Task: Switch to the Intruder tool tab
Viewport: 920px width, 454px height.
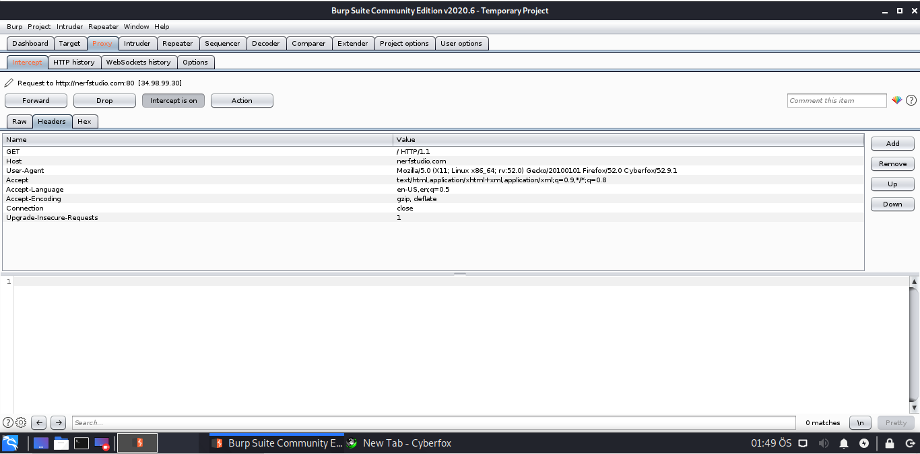Action: click(x=137, y=43)
